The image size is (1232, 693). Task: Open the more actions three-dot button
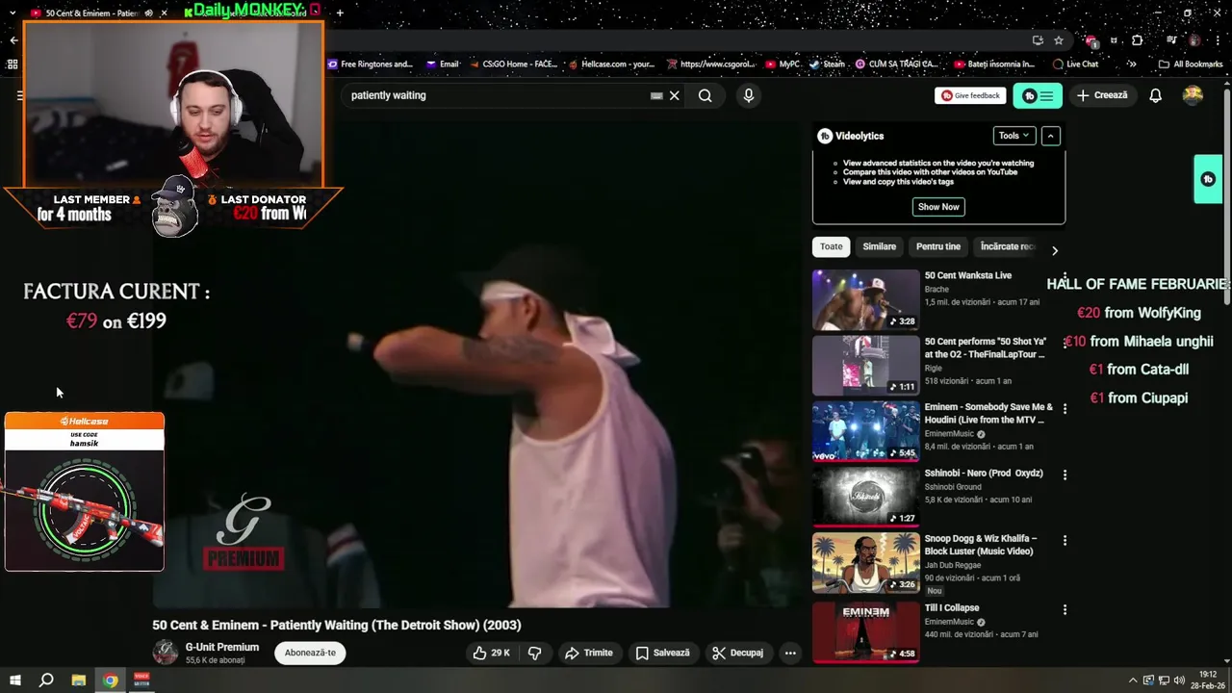coord(790,653)
